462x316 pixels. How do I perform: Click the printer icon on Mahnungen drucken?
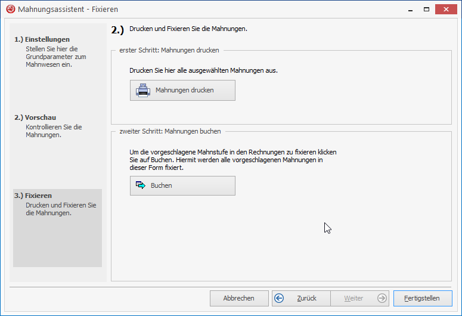tap(143, 90)
